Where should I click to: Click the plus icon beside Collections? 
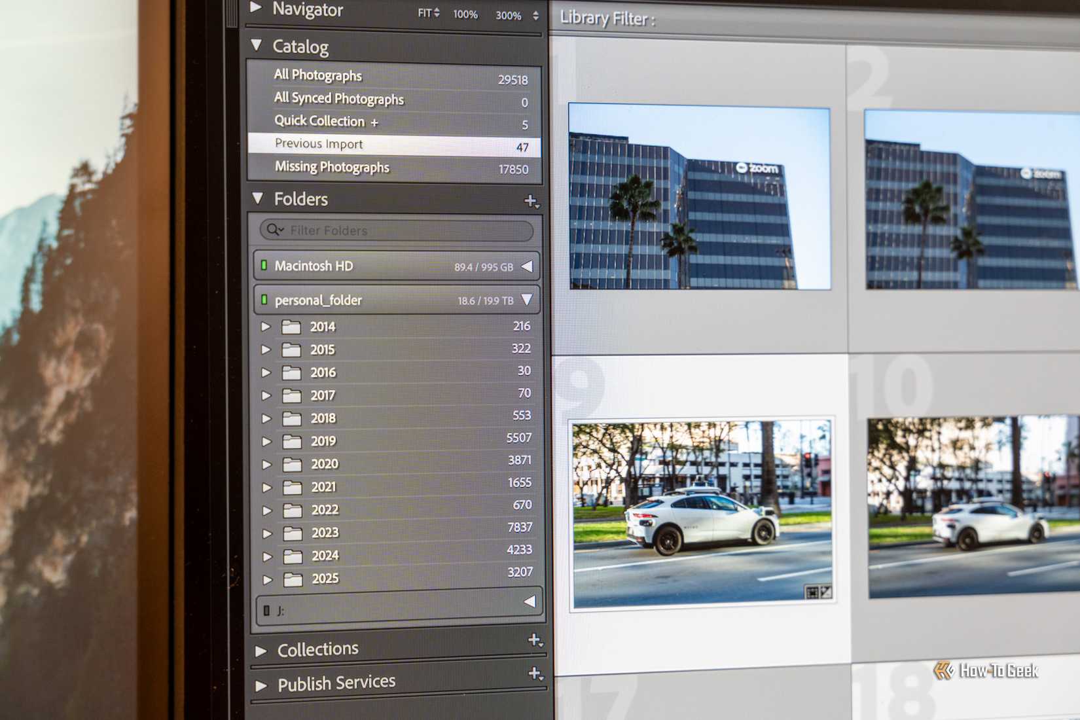coord(535,640)
